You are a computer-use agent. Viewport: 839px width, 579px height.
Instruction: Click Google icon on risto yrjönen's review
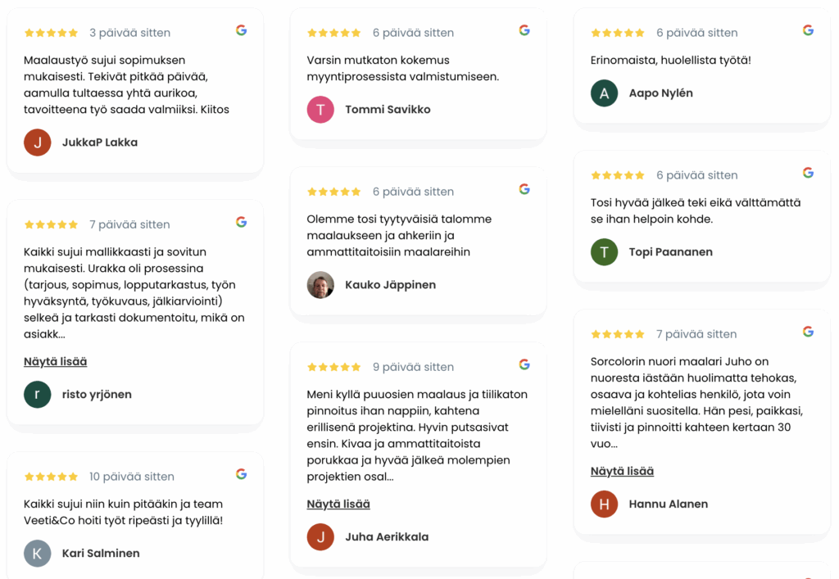coord(241,222)
